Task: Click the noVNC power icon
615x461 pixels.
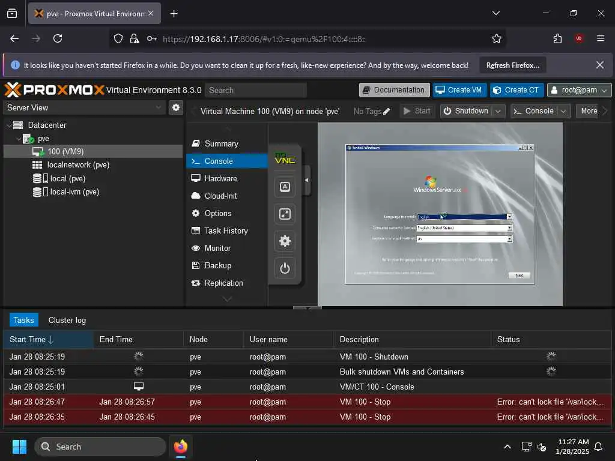Action: 285,268
